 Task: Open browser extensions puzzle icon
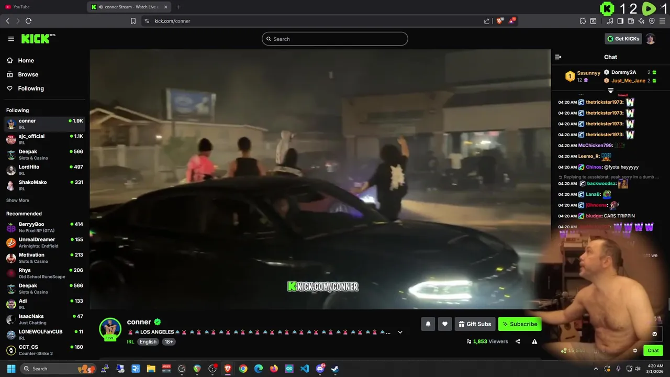pos(583,21)
